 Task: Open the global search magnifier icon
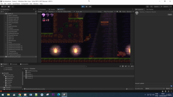tap(151, 6)
